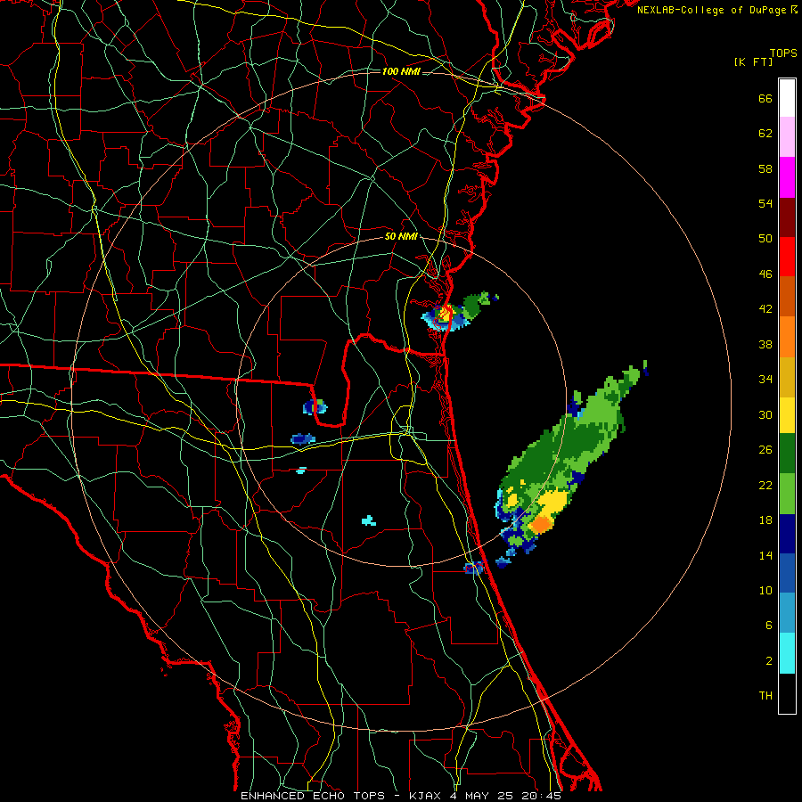This screenshot has width=802, height=802.
Task: Click the legend value 22
Action: (765, 485)
